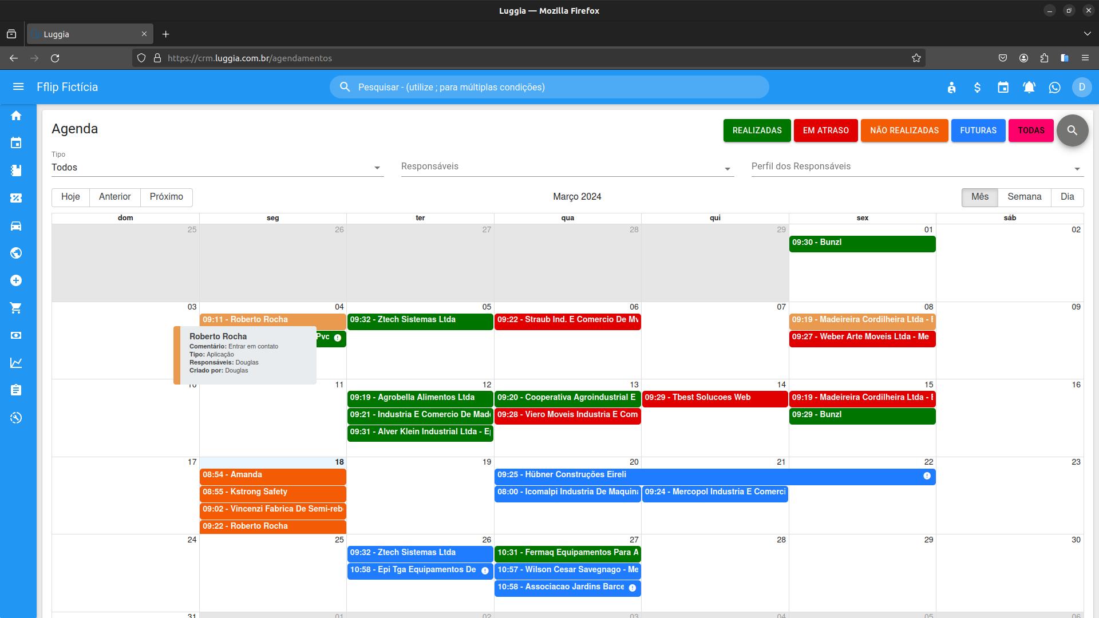
Task: Open the home icon in the sidebar
Action: [x=16, y=116]
